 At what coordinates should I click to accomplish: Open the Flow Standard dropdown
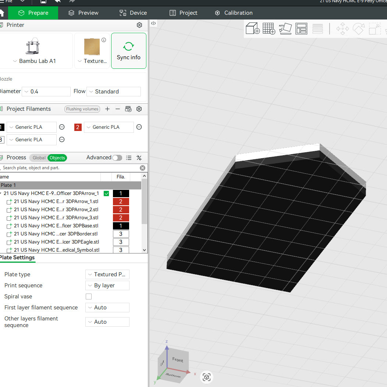pyautogui.click(x=114, y=92)
